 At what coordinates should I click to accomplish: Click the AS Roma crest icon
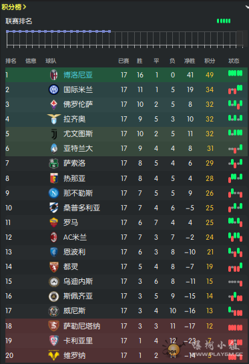pos(53,222)
